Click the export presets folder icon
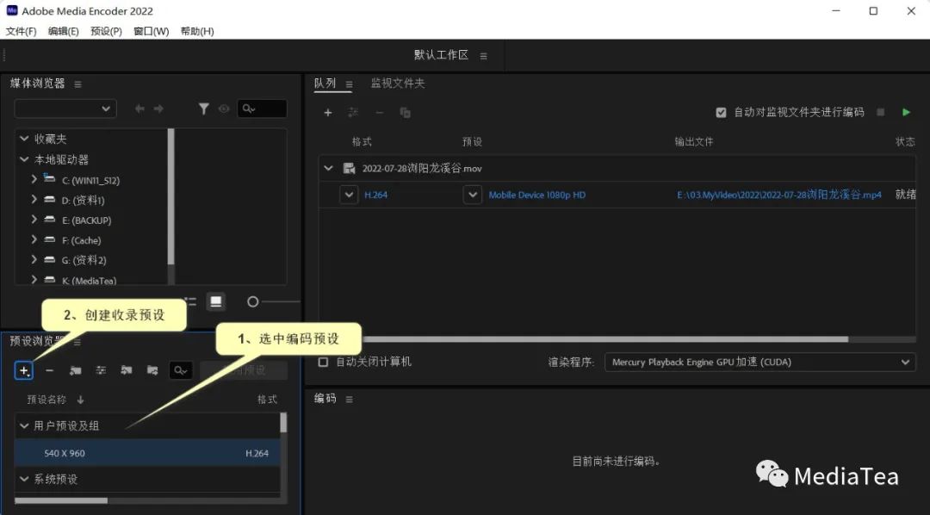The width and height of the screenshot is (930, 515). (x=152, y=371)
